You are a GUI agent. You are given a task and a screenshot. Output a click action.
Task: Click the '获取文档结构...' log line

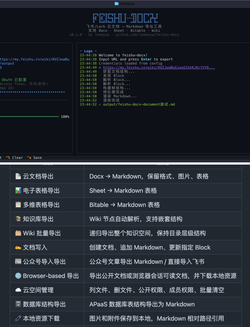pyautogui.click(x=119, y=72)
